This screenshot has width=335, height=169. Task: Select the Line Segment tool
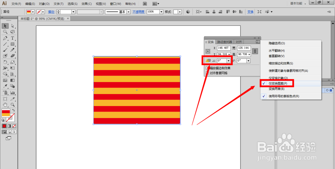coord(5,44)
